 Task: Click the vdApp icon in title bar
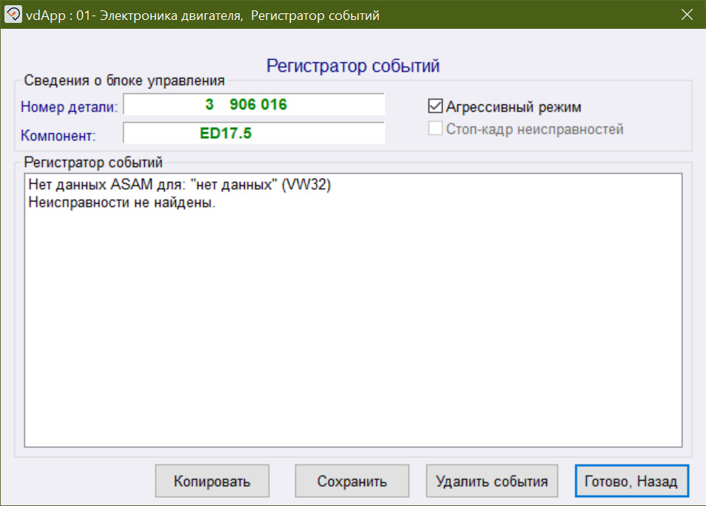coord(13,14)
